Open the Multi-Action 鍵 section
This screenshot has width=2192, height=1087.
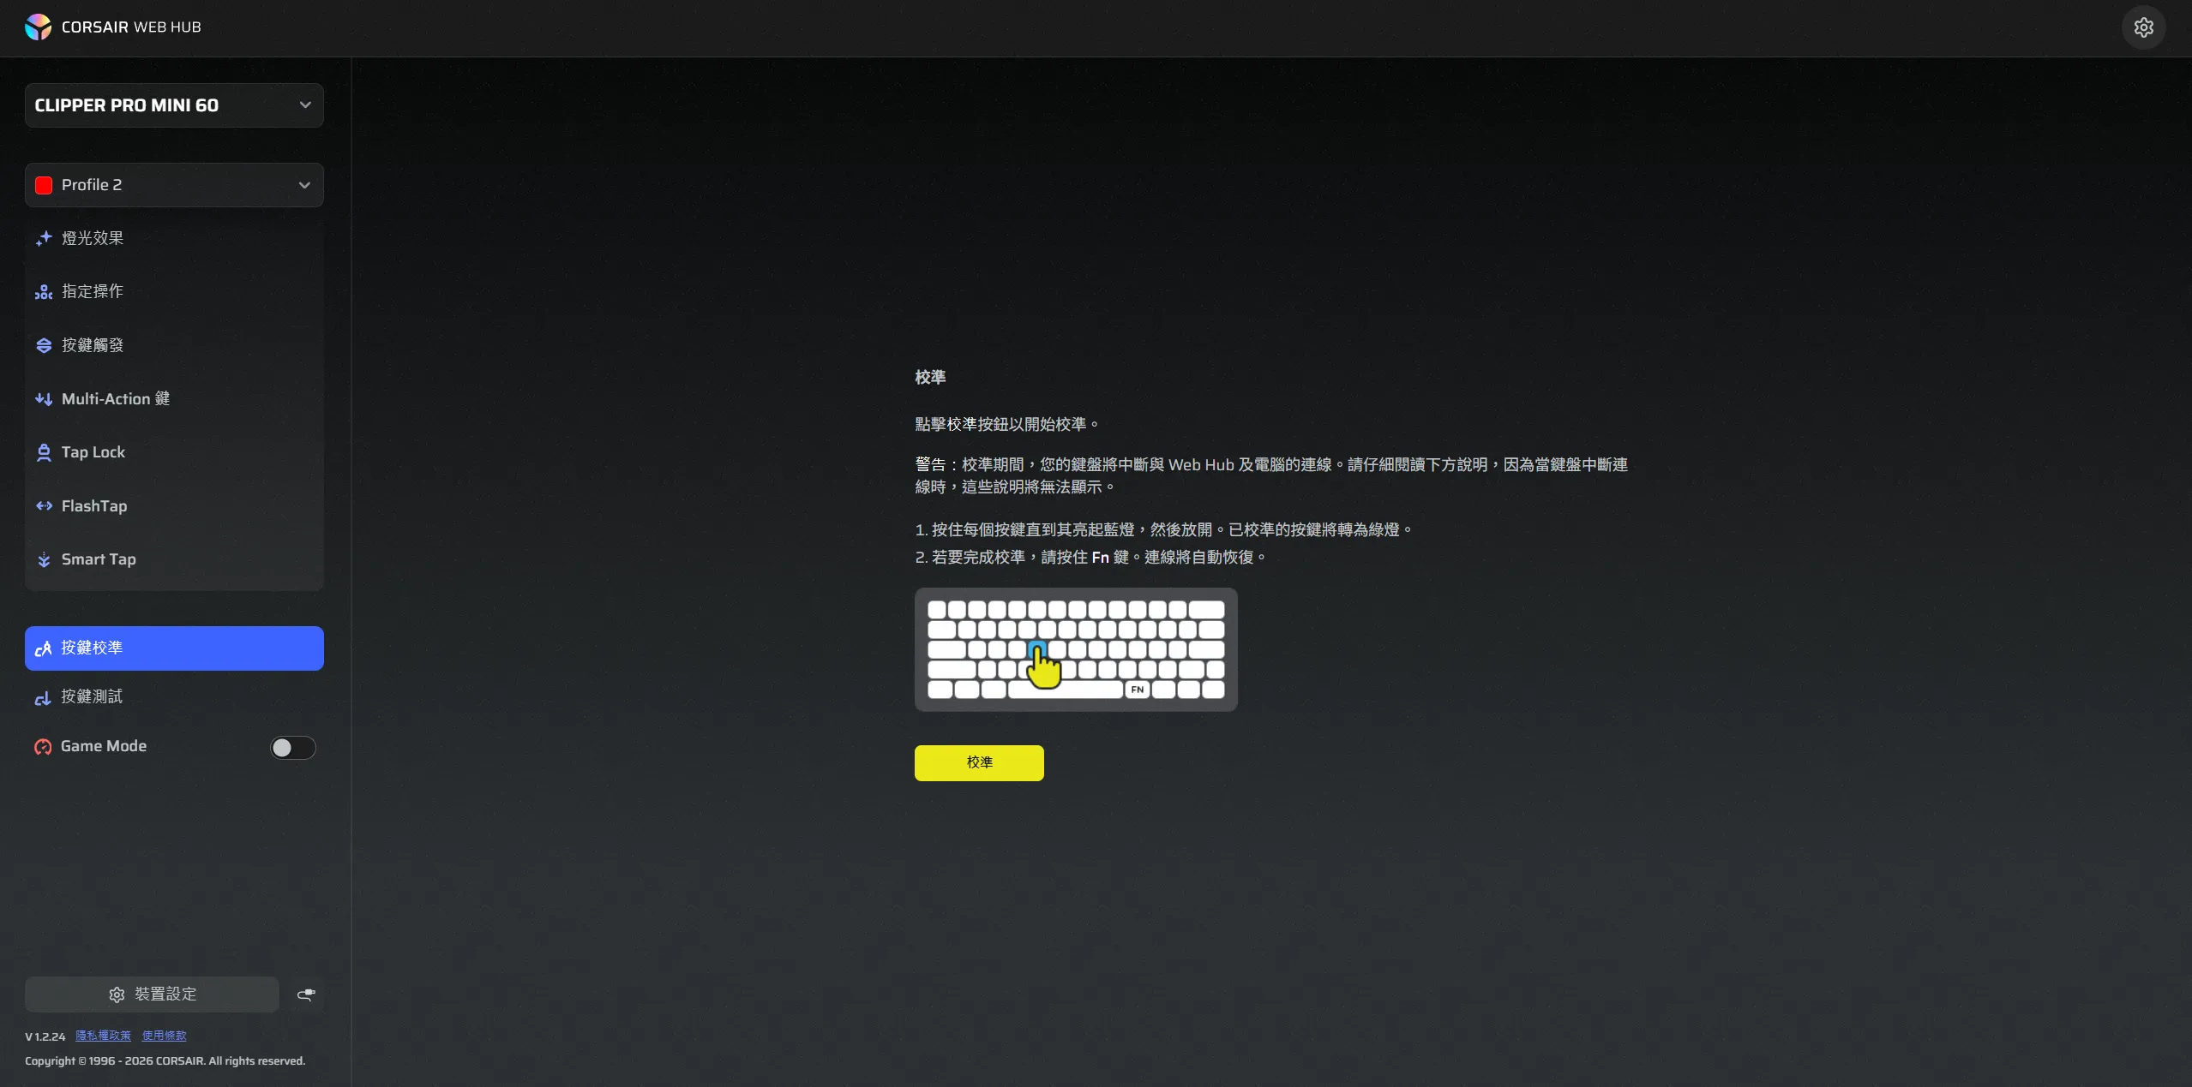(x=174, y=399)
